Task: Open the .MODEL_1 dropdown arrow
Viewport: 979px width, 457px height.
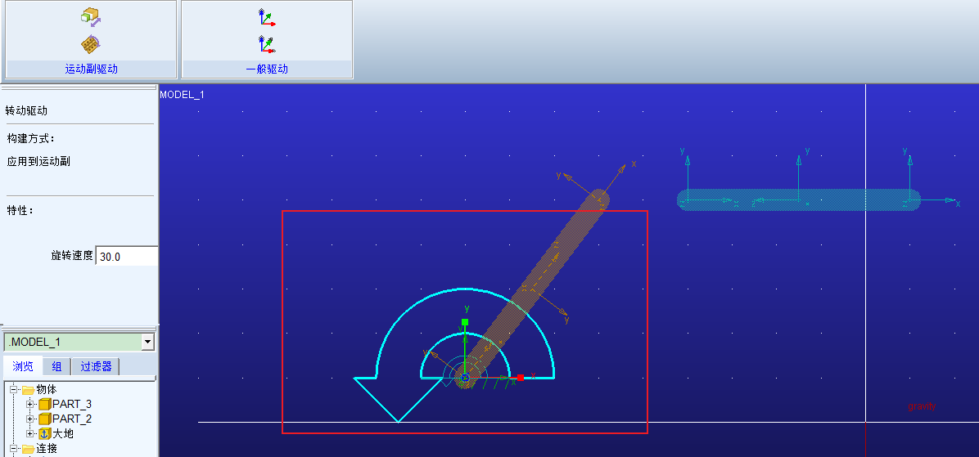Action: coord(148,342)
